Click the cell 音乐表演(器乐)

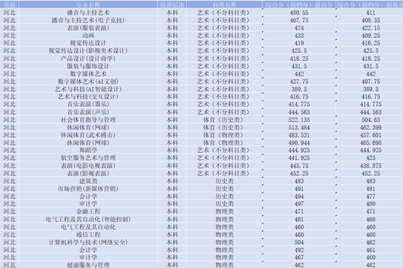[88, 105]
